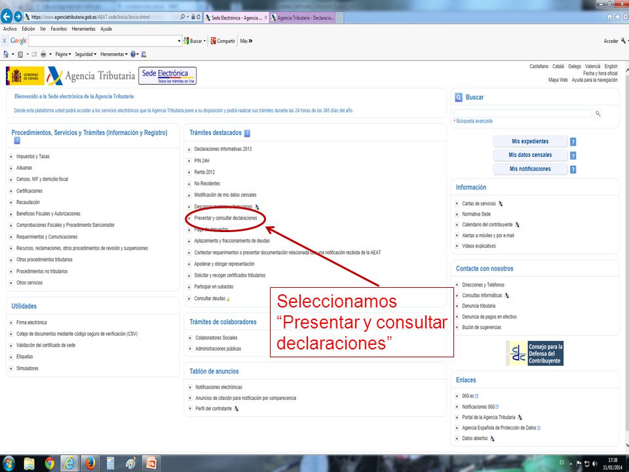Open Firefox from taskbar
This screenshot has width=629, height=472.
click(x=90, y=463)
